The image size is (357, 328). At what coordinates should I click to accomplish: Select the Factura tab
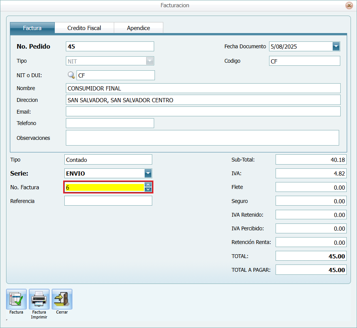click(32, 28)
